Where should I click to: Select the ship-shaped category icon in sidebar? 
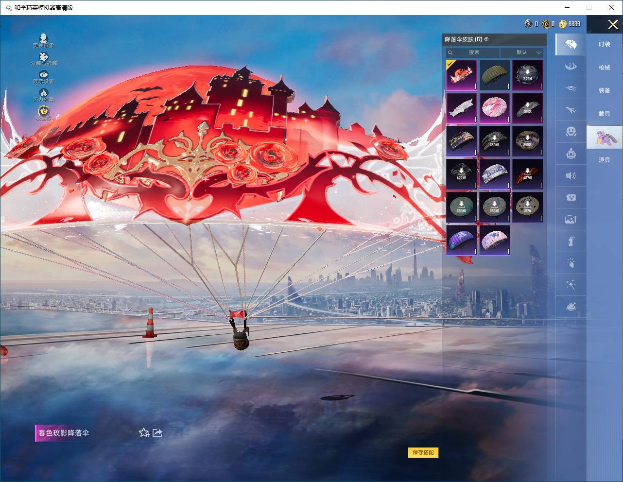click(571, 66)
